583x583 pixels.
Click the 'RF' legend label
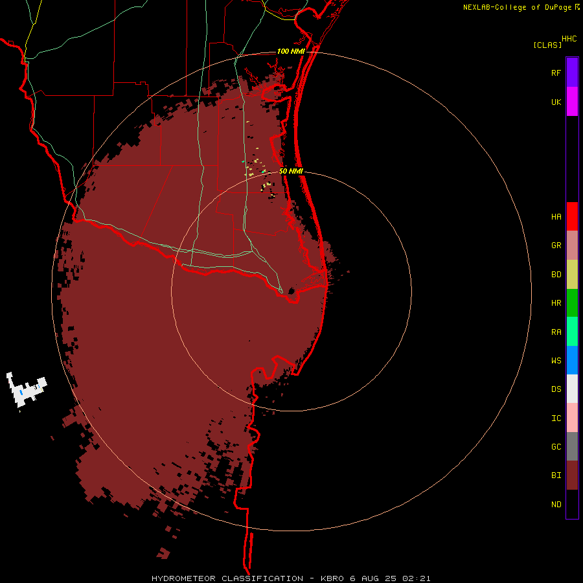pyautogui.click(x=556, y=73)
